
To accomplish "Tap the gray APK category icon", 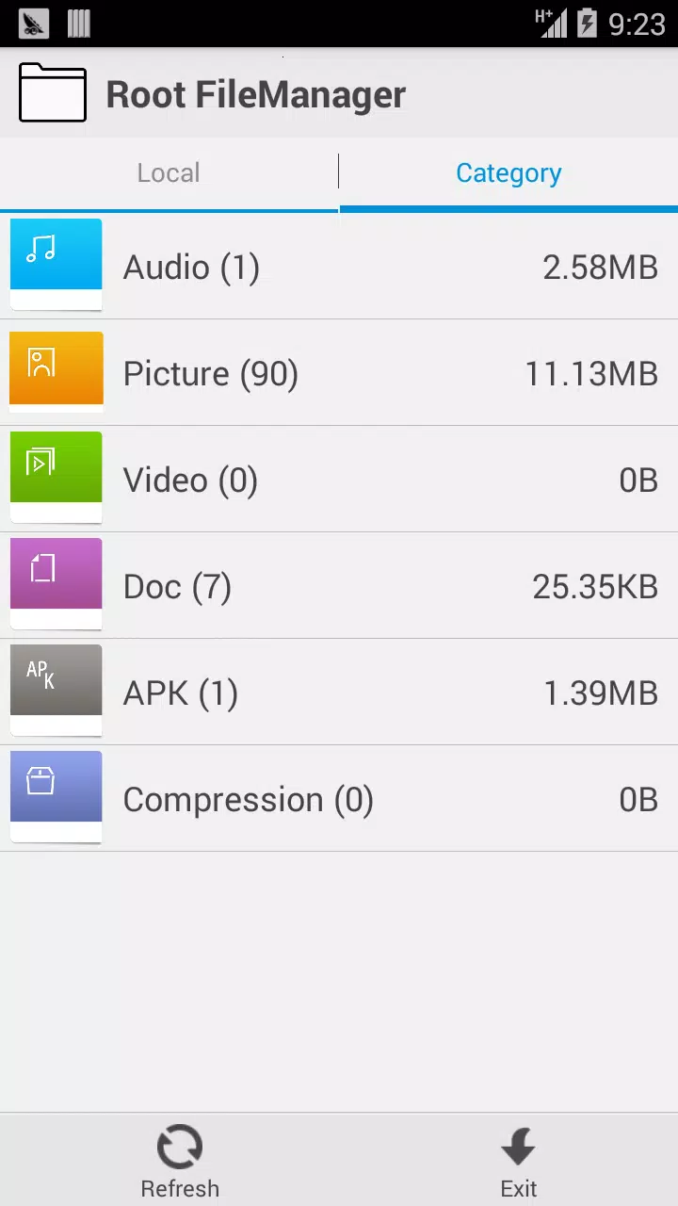I will 56,691.
